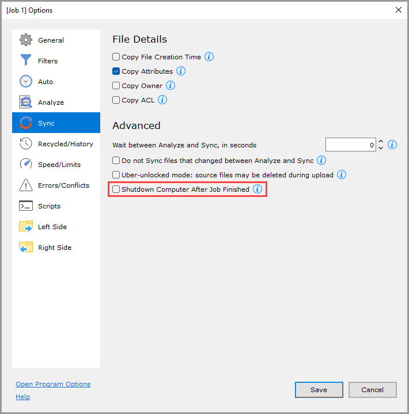Screen dimensions: 409x414
Task: Enable Shutdown Computer After Job Finished
Action: coord(116,189)
